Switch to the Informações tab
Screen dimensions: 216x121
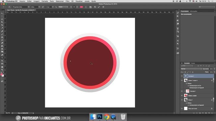[x=193, y=11]
